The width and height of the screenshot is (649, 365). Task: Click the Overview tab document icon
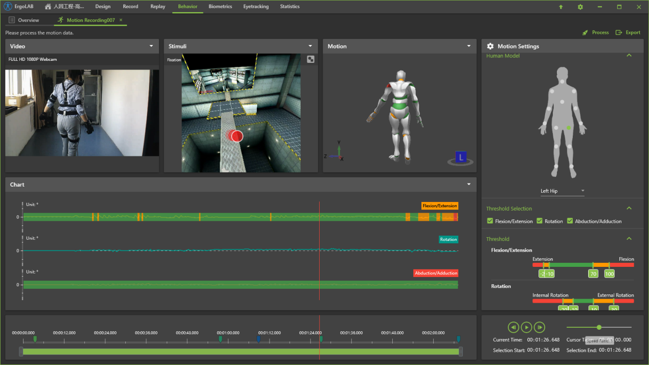(12, 20)
